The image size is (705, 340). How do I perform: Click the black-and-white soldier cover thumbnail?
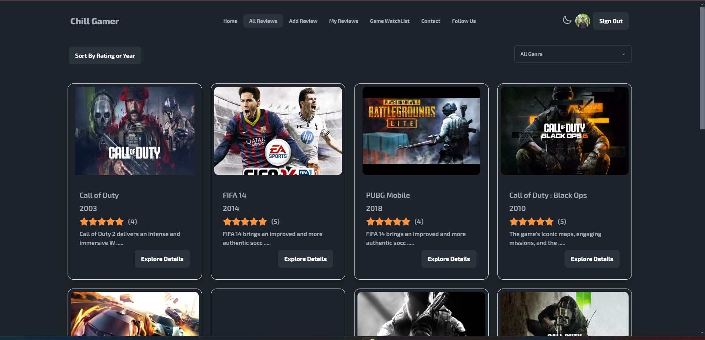(421, 314)
